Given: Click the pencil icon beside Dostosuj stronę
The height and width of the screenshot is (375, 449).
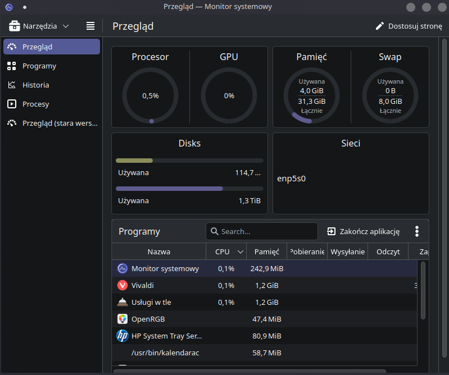Looking at the screenshot, I should (380, 26).
